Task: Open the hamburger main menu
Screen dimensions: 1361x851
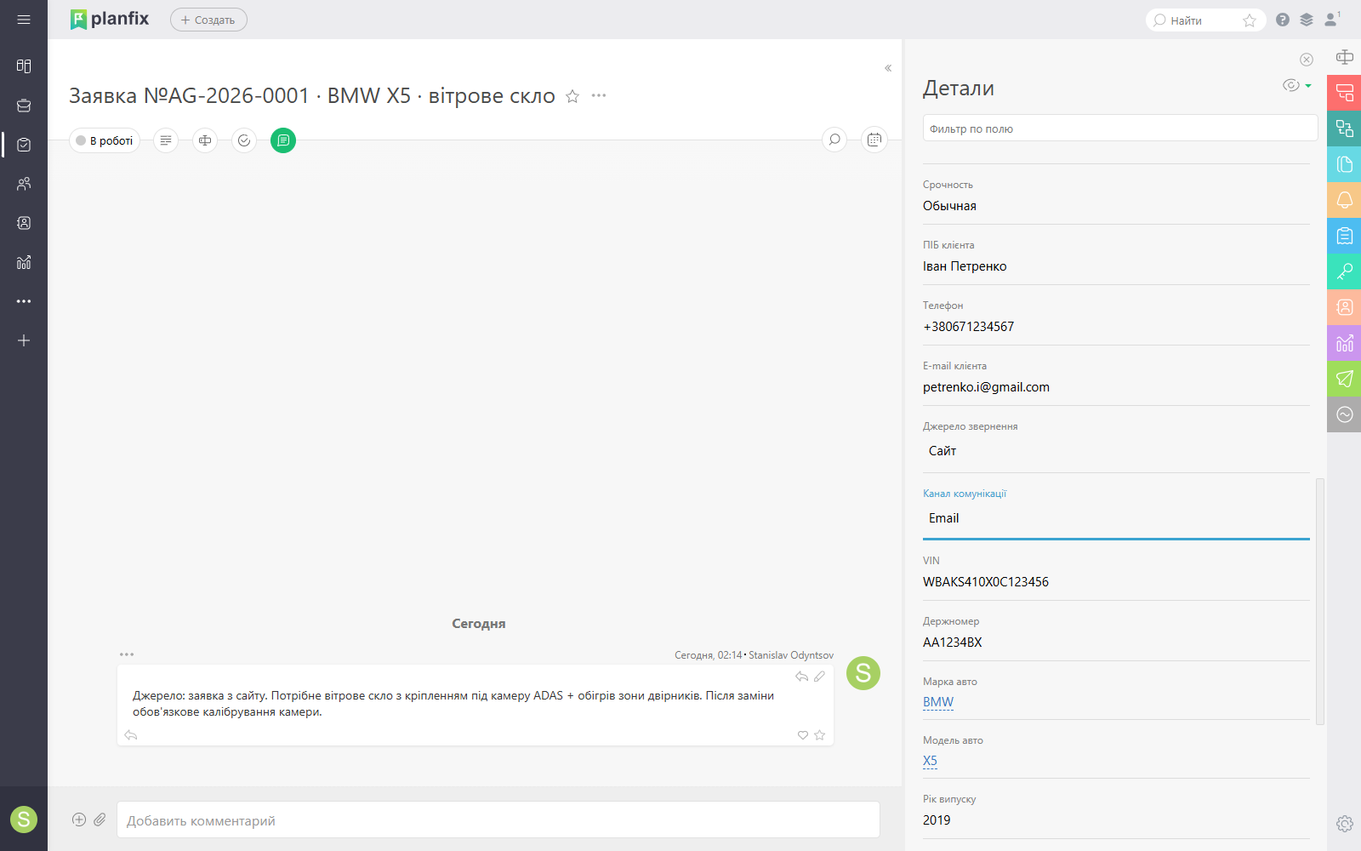Action: [24, 20]
